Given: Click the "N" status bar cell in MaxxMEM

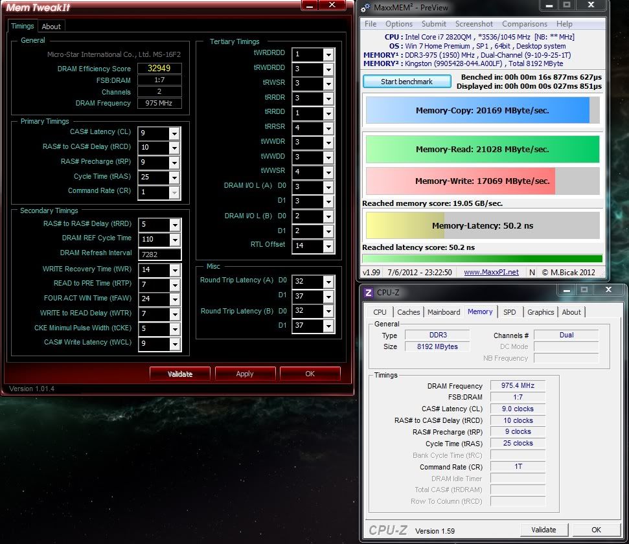Looking at the screenshot, I should point(532,273).
